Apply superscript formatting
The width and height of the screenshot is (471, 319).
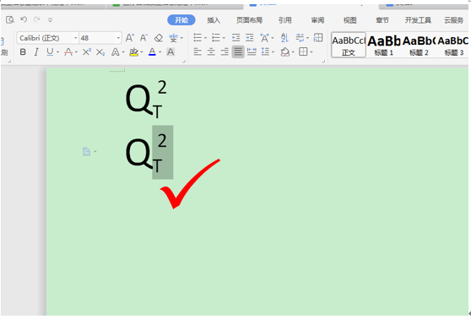pos(86,52)
